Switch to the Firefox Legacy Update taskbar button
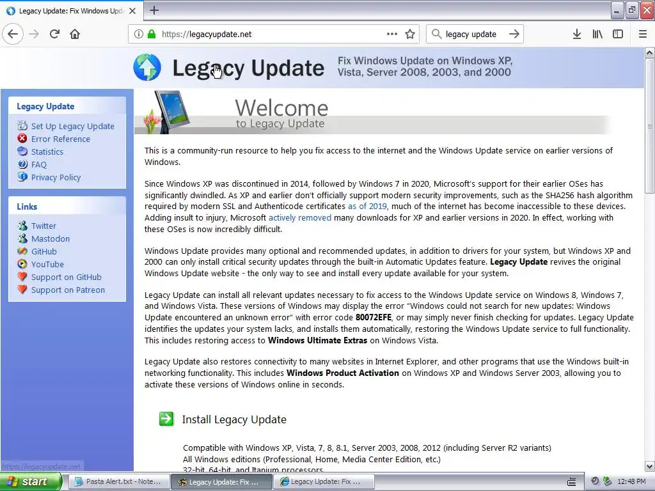This screenshot has height=491, width=655. pyautogui.click(x=221, y=481)
